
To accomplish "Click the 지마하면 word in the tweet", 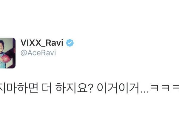I will [19, 88].
